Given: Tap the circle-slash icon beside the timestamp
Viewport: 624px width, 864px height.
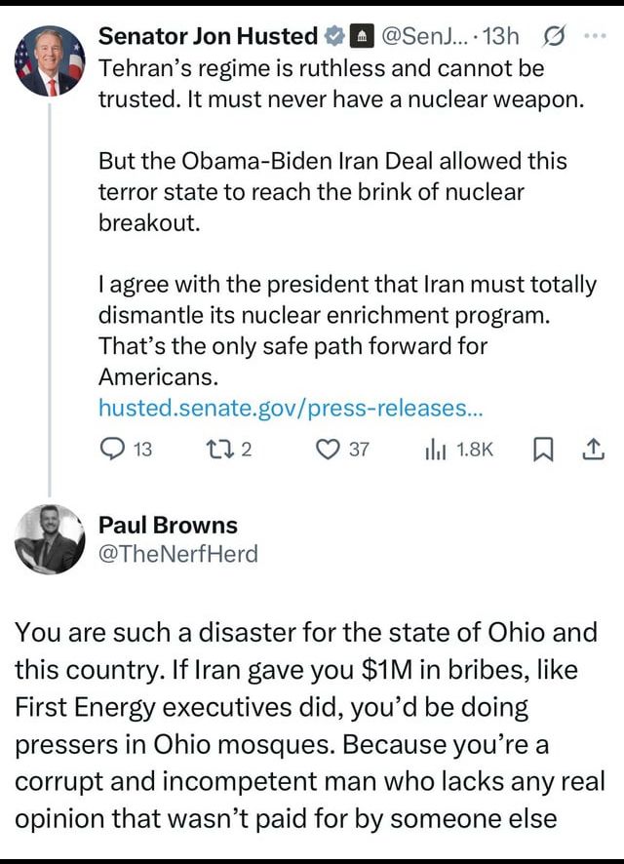Looking at the screenshot, I should pyautogui.click(x=552, y=37).
